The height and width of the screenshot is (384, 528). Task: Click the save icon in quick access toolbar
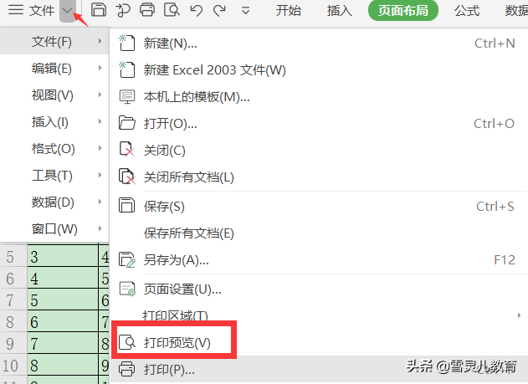(99, 10)
